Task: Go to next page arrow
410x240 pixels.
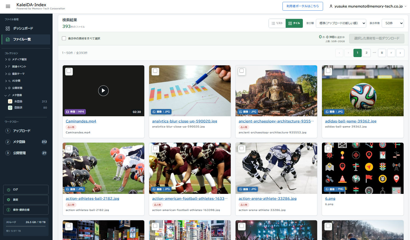Action: pos(391,53)
